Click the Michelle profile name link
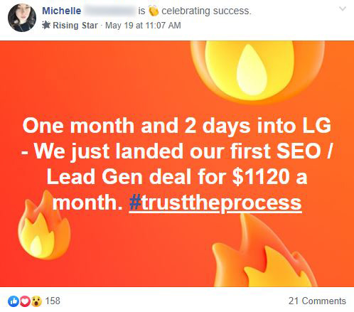The image size is (354, 312). pos(62,11)
